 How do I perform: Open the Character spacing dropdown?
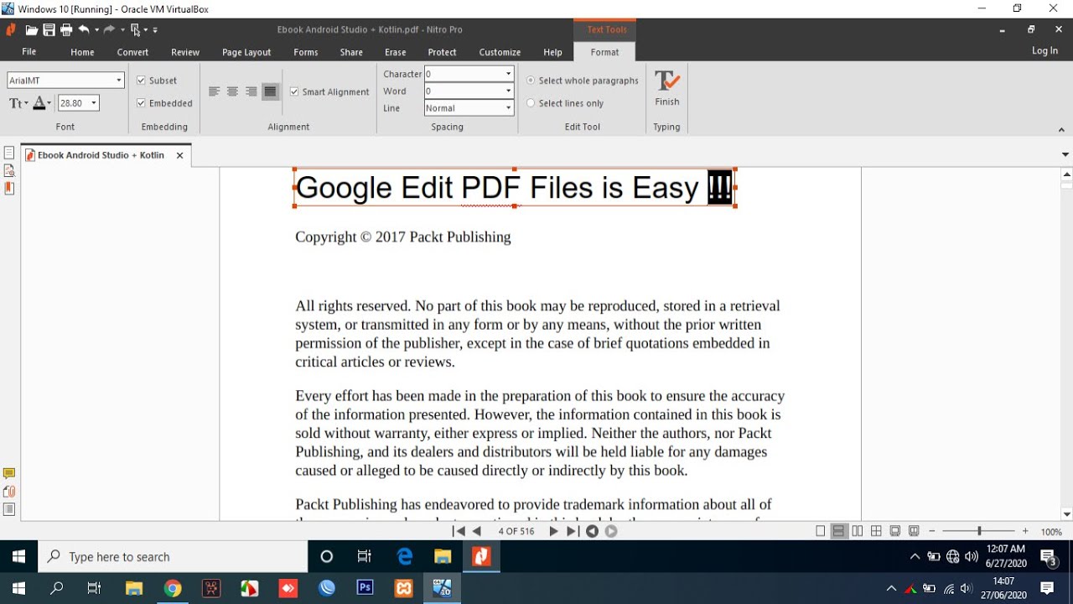point(508,74)
